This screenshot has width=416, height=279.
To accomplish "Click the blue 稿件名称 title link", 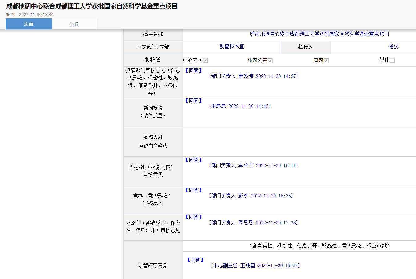I will 319,34.
